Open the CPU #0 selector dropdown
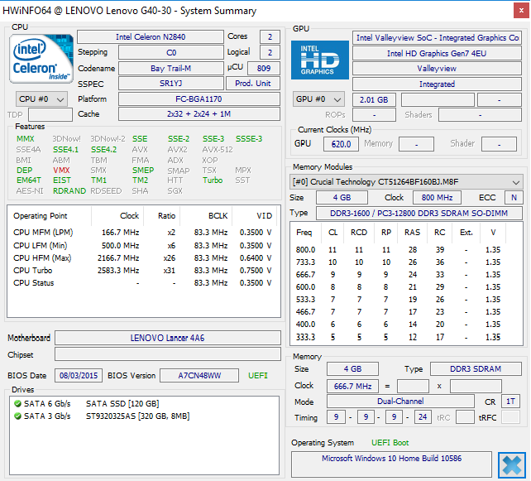 41,99
